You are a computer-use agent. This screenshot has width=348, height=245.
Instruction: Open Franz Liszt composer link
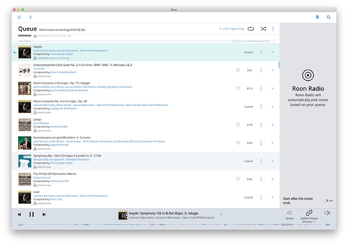56,199
